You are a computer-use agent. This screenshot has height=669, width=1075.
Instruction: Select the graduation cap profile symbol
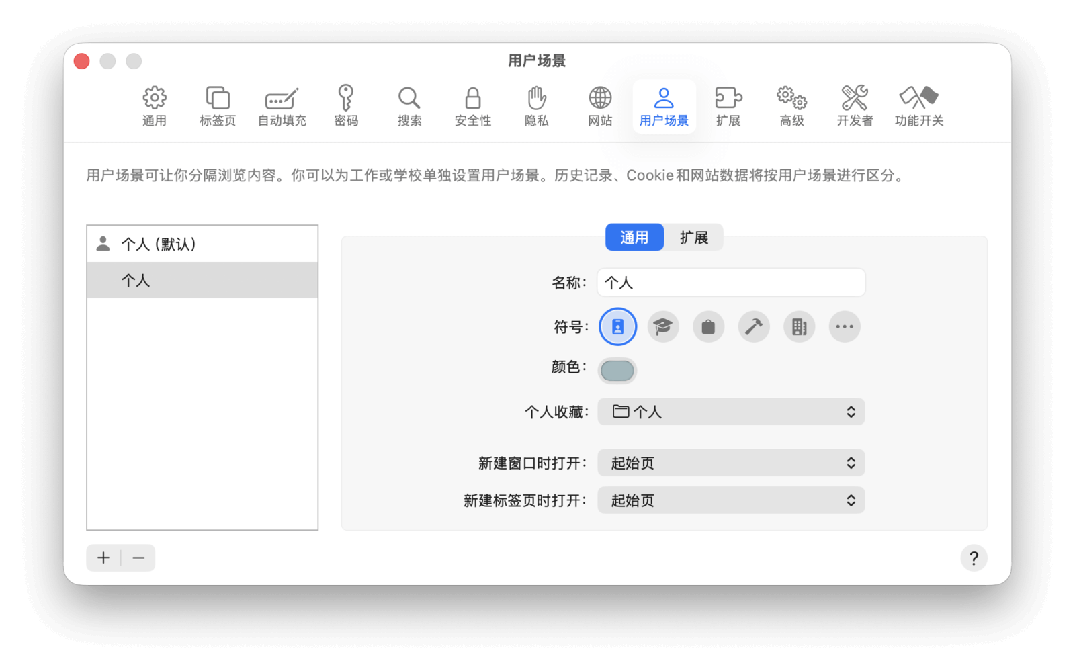[x=663, y=327]
